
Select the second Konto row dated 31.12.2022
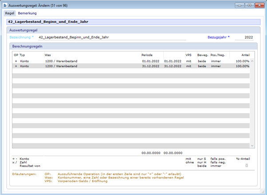point(89,66)
